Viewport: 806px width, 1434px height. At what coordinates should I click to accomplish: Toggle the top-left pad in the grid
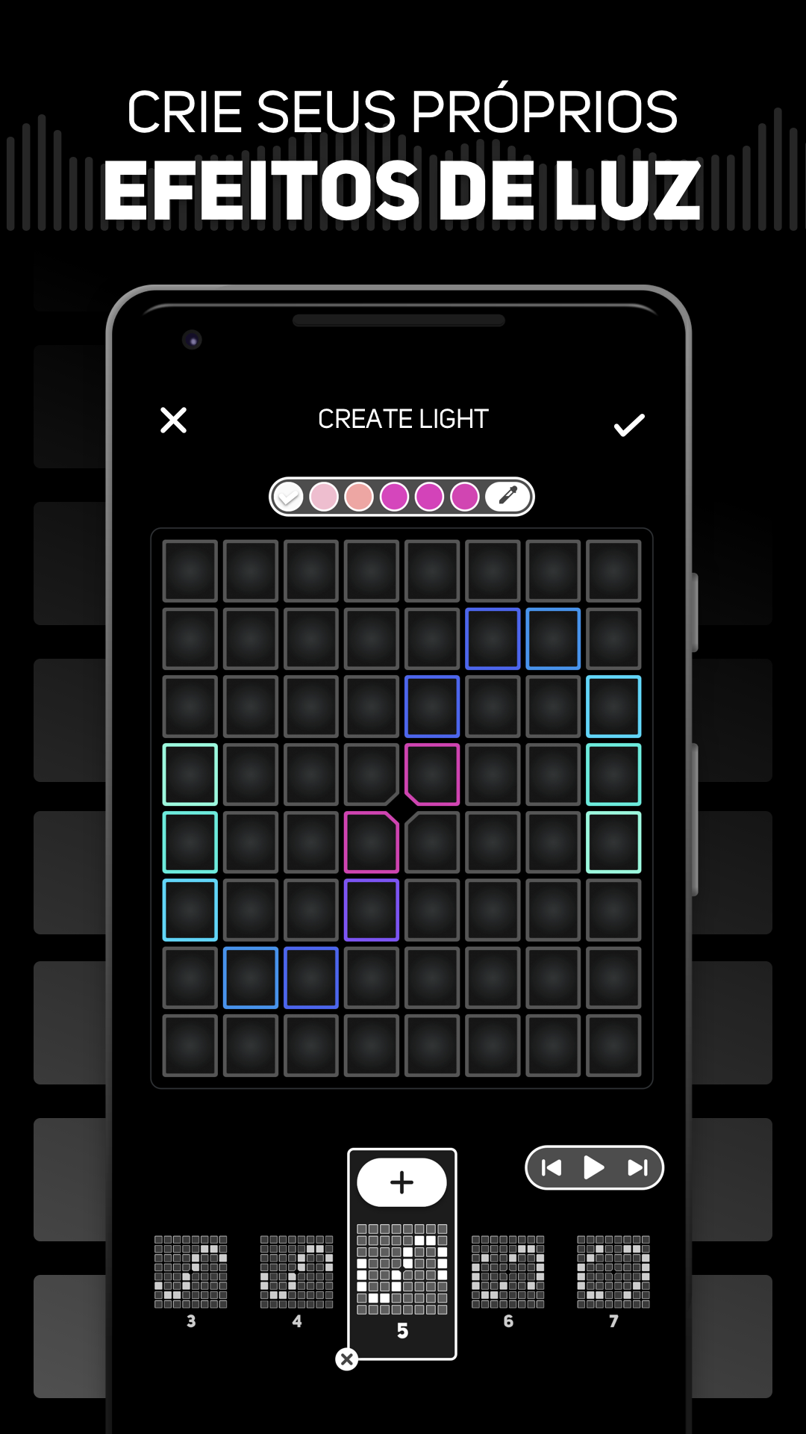tap(190, 571)
